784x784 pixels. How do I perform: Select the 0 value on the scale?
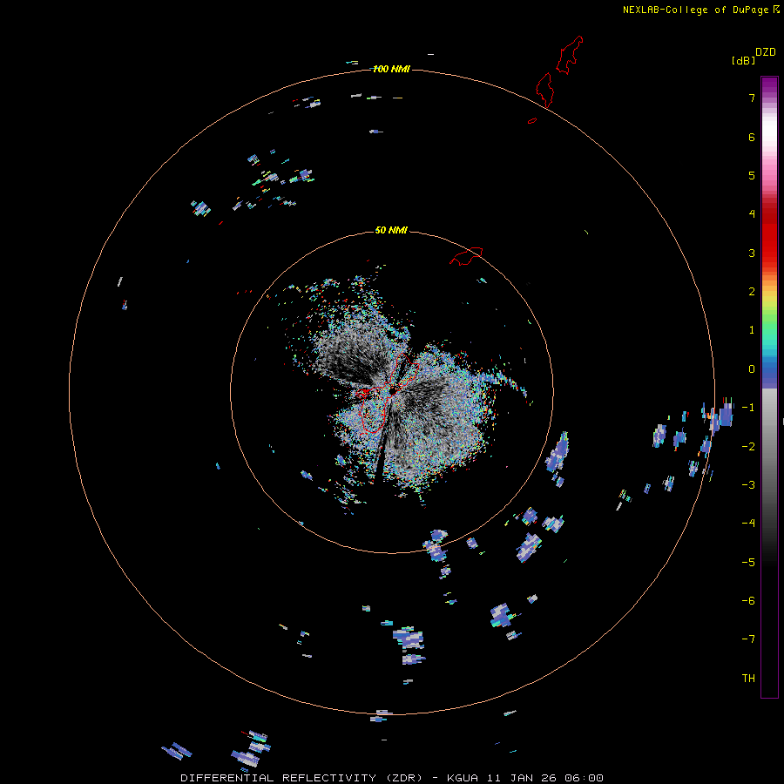tap(752, 369)
